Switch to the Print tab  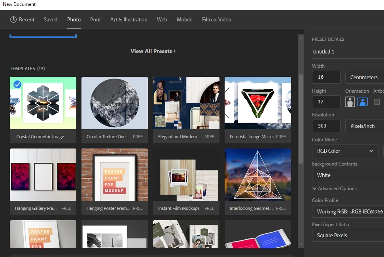pos(95,19)
